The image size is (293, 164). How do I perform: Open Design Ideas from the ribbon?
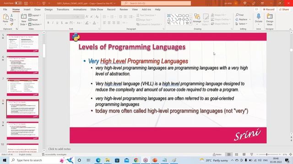[x=270, y=19]
